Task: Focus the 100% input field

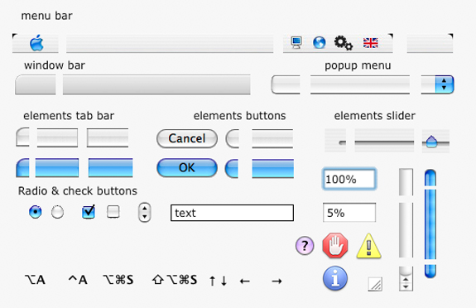Action: 349,179
